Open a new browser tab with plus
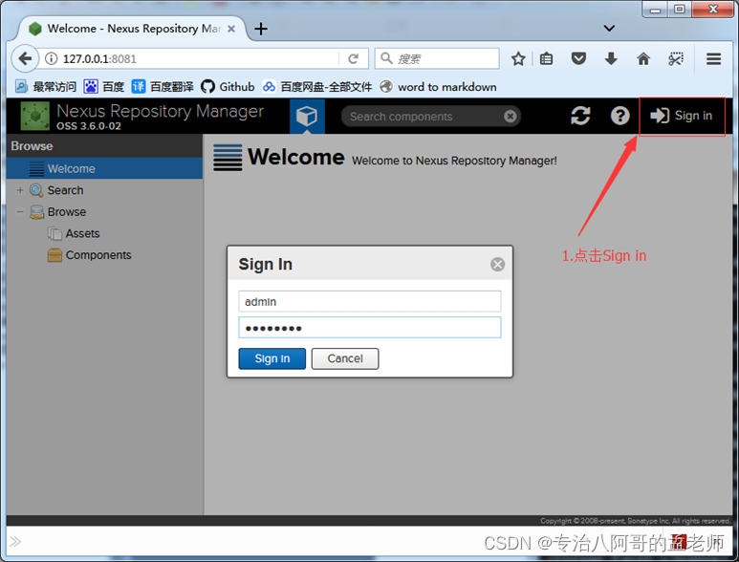This screenshot has height=562, width=739. pyautogui.click(x=261, y=29)
